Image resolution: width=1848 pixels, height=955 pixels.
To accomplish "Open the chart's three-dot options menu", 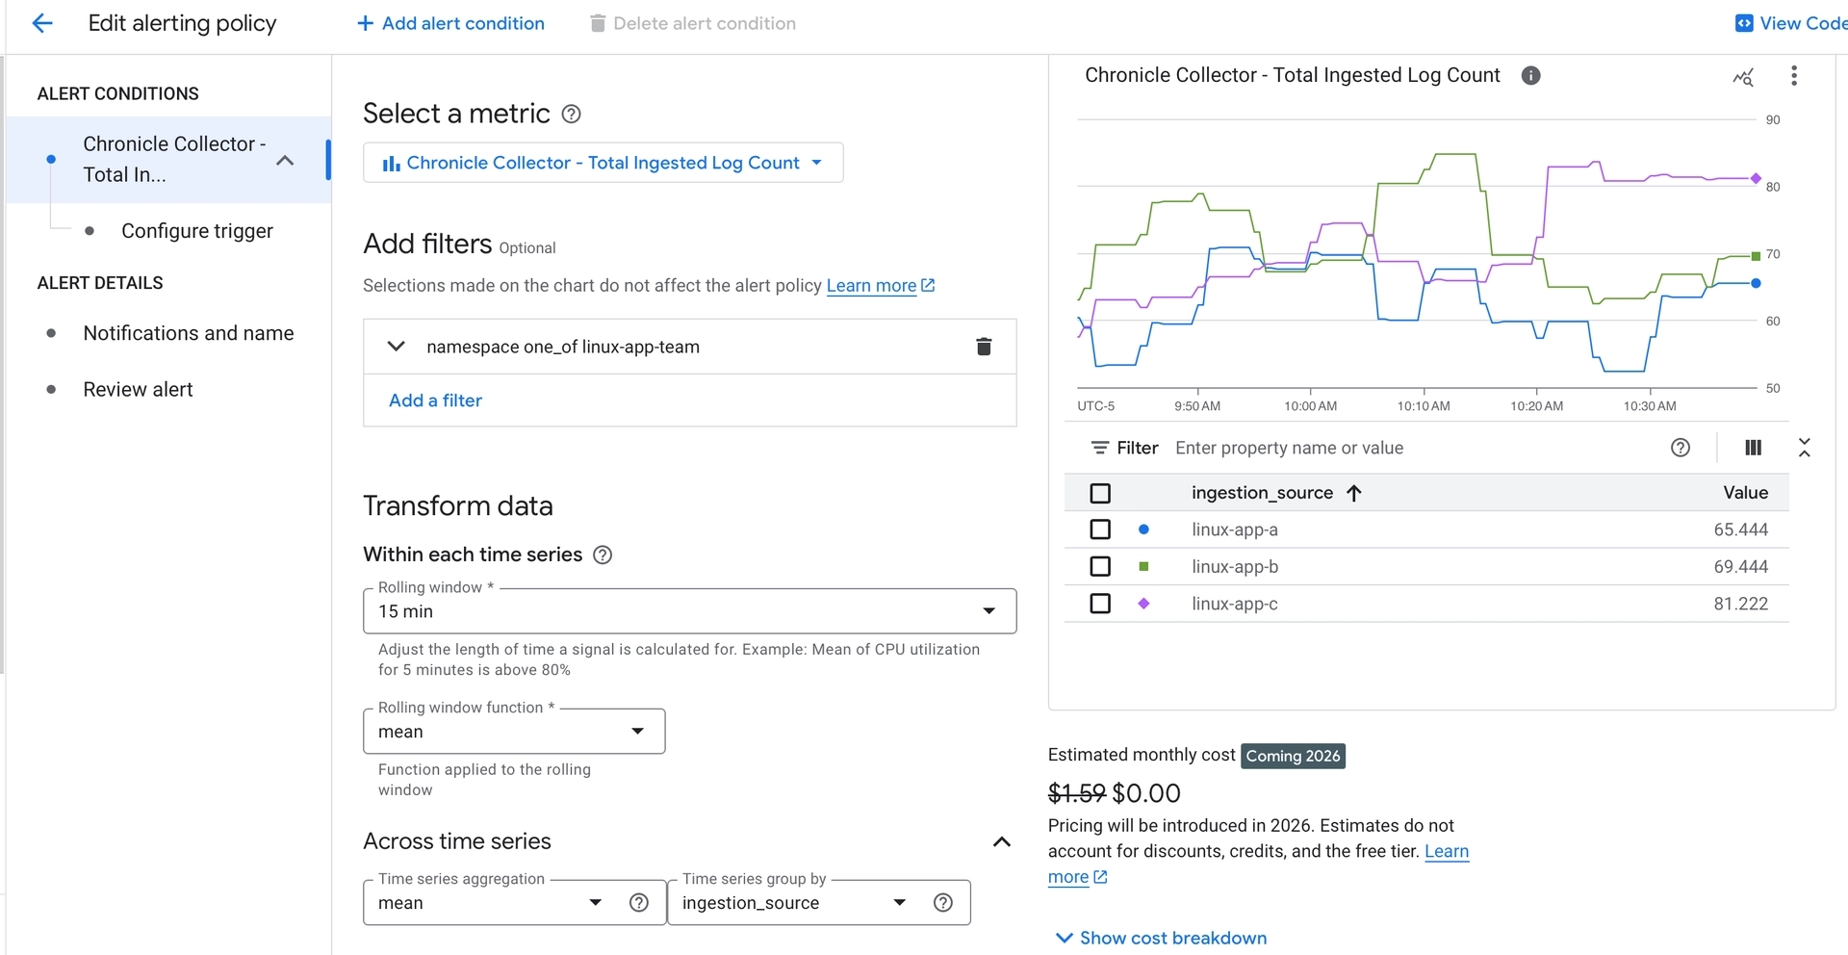I will 1793,76.
